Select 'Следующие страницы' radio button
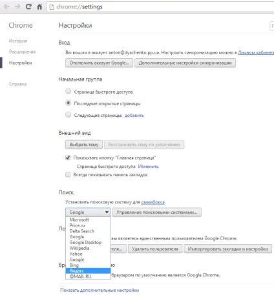The width and height of the screenshot is (274, 297). (68, 115)
